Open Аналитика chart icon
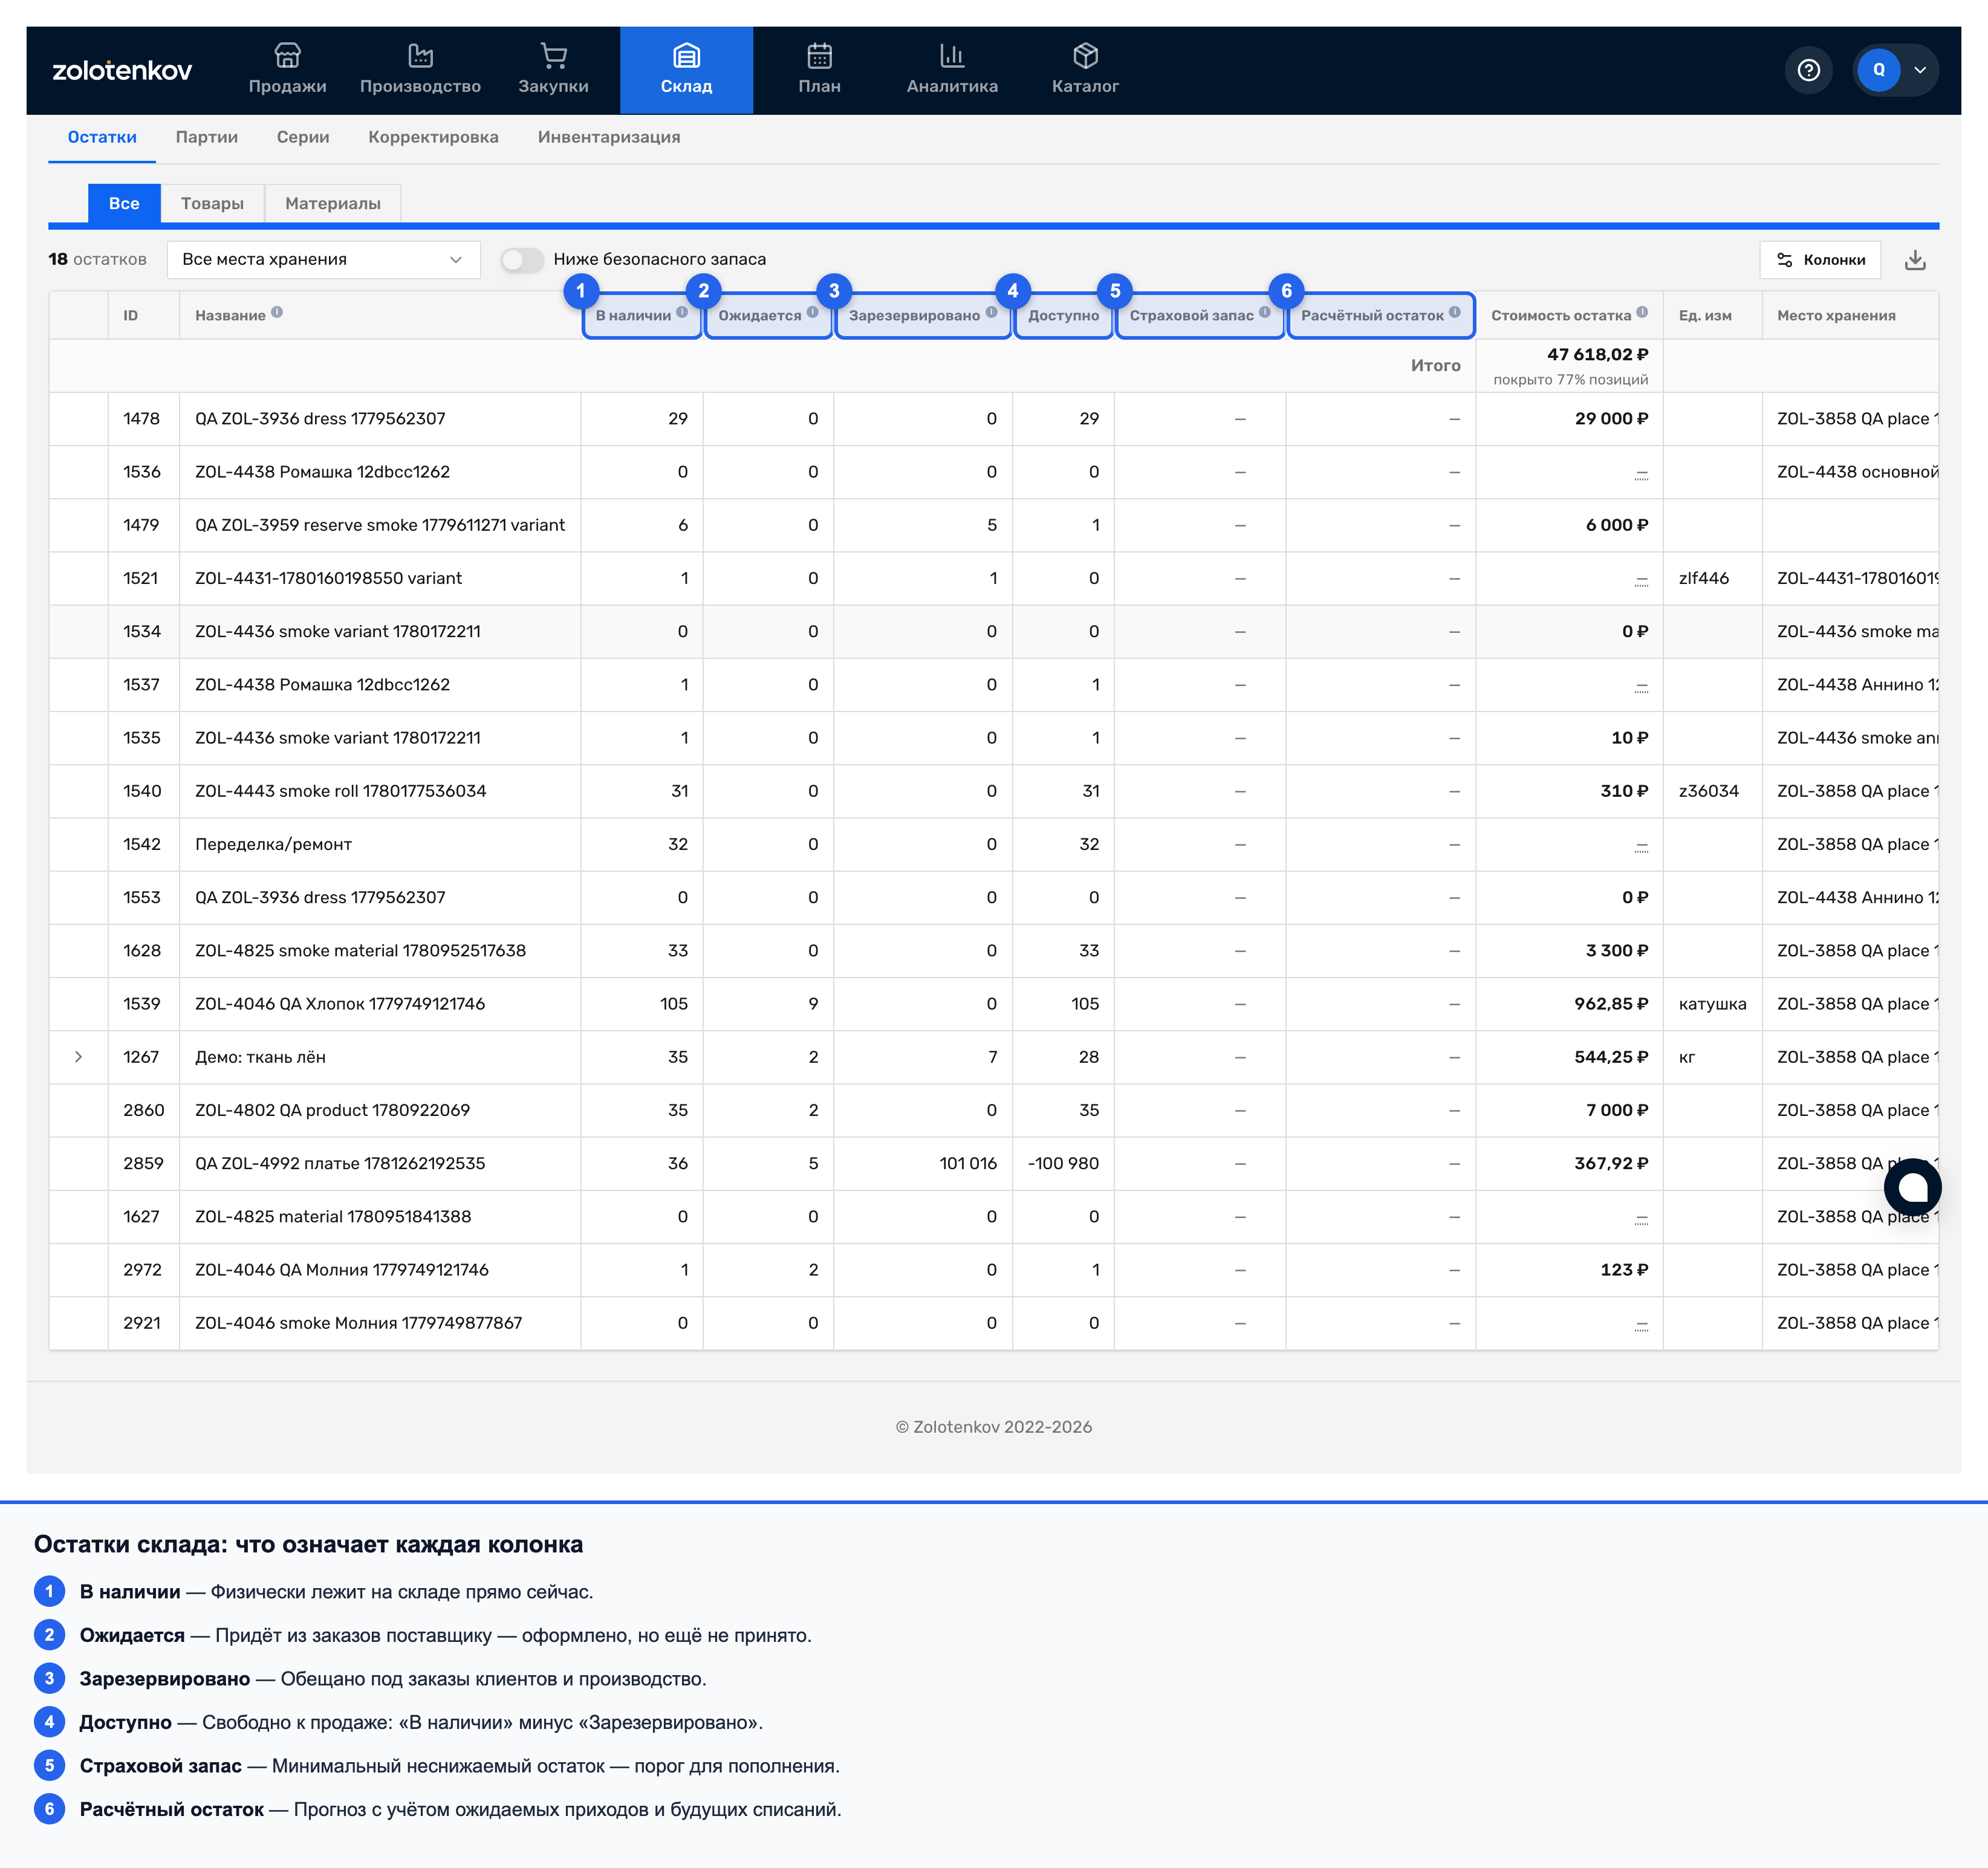Image resolution: width=1988 pixels, height=1868 pixels. 952,55
